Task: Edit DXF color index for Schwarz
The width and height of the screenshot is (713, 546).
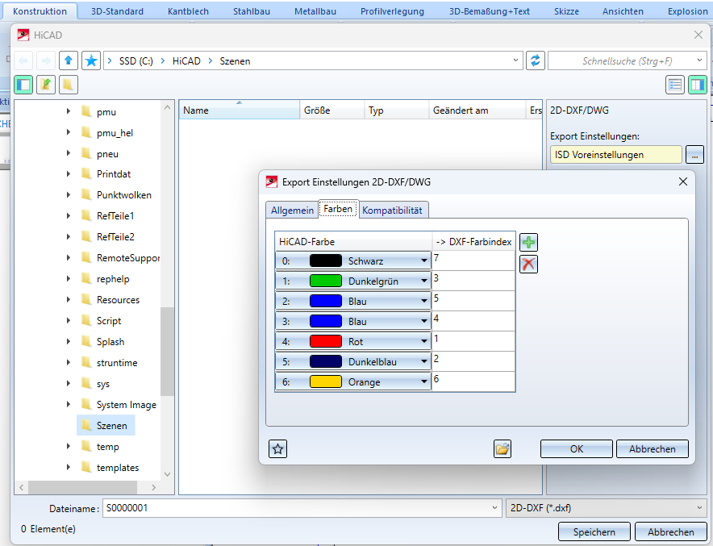Action: pos(473,261)
